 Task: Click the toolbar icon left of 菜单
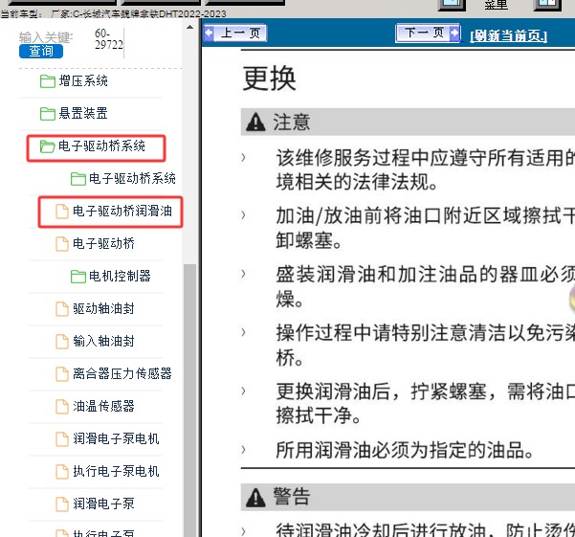(452, 5)
